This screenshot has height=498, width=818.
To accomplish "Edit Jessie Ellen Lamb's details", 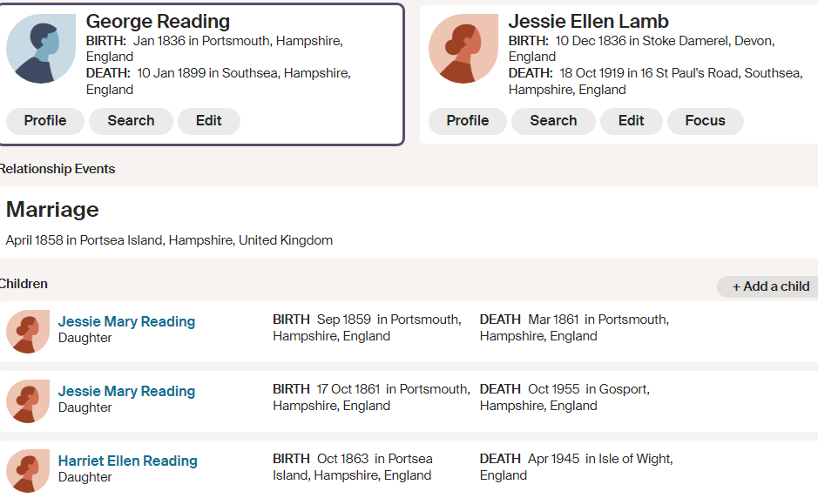I will [632, 121].
